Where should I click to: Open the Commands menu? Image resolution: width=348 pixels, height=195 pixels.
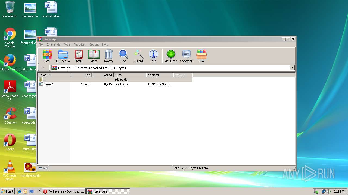point(53,44)
